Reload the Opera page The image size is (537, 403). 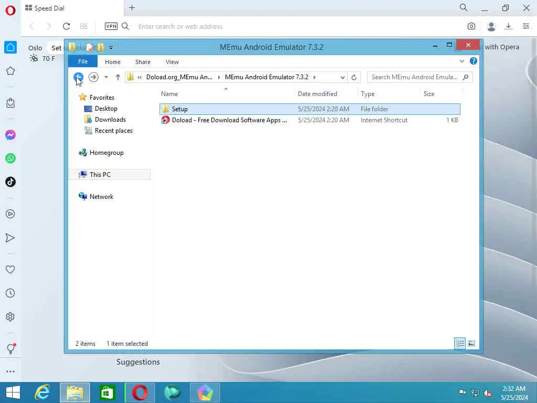click(66, 26)
